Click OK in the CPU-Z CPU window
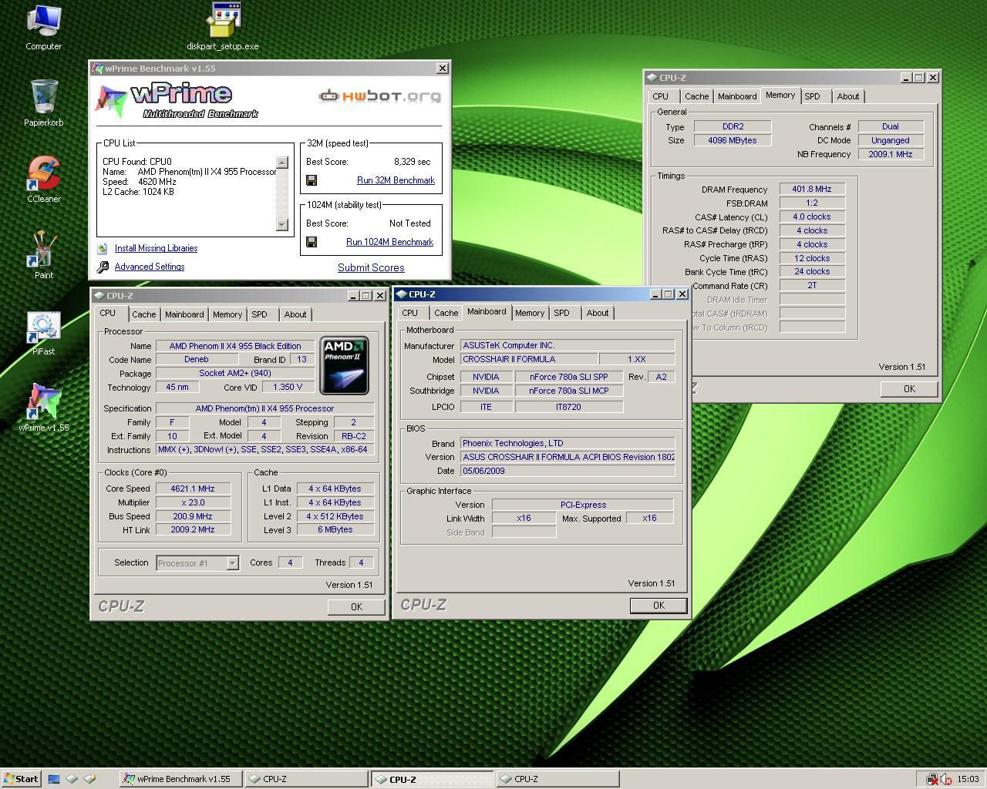The image size is (987, 789). (x=356, y=606)
